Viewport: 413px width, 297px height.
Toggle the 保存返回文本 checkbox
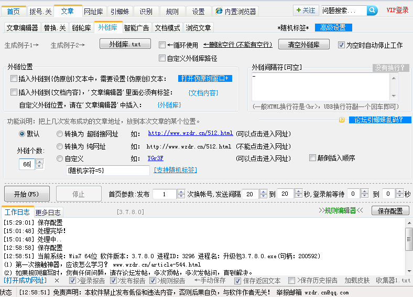coord(237,281)
